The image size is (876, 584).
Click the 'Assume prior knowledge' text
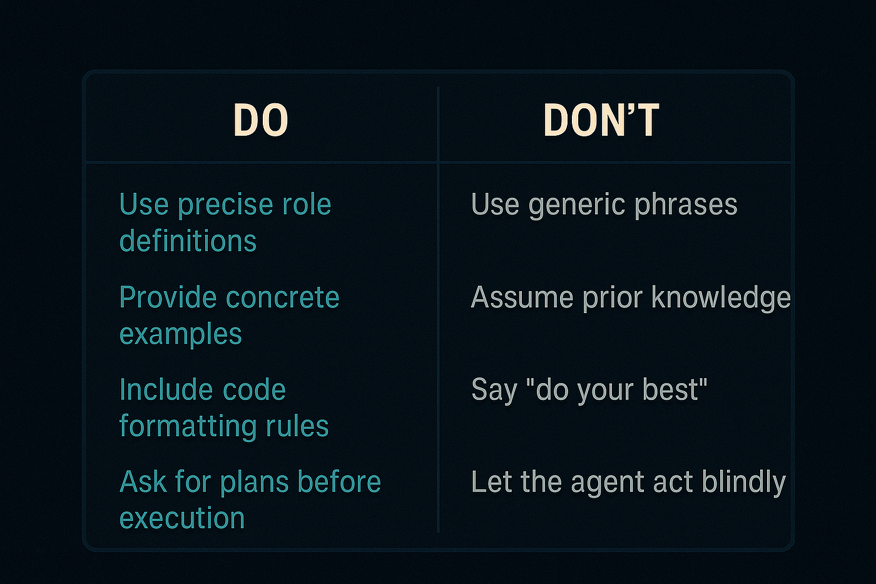coord(631,298)
